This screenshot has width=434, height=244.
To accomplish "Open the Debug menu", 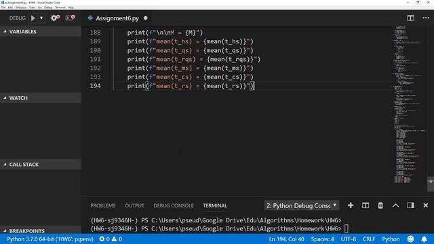I will click(x=48, y=7).
